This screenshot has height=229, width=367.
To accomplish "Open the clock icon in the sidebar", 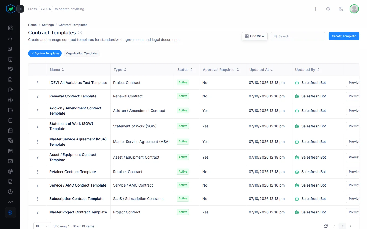I will pos(10,192).
